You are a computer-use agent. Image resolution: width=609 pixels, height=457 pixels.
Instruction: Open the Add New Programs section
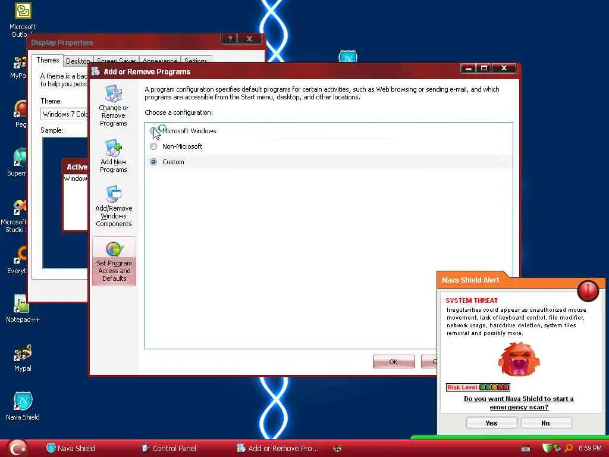(114, 156)
